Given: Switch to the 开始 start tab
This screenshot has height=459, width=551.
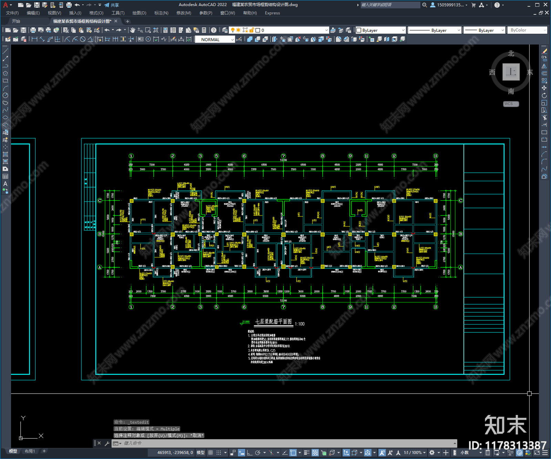Looking at the screenshot, I should [16, 21].
